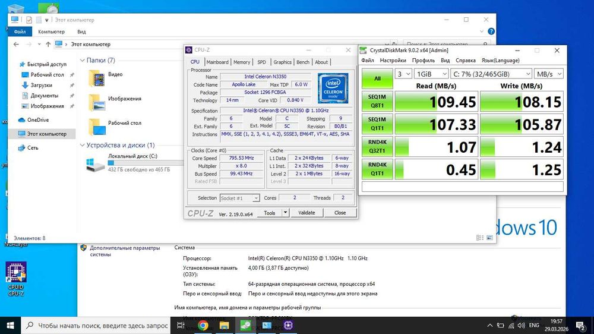Click Explorer's up-one-level arrow

click(48, 45)
